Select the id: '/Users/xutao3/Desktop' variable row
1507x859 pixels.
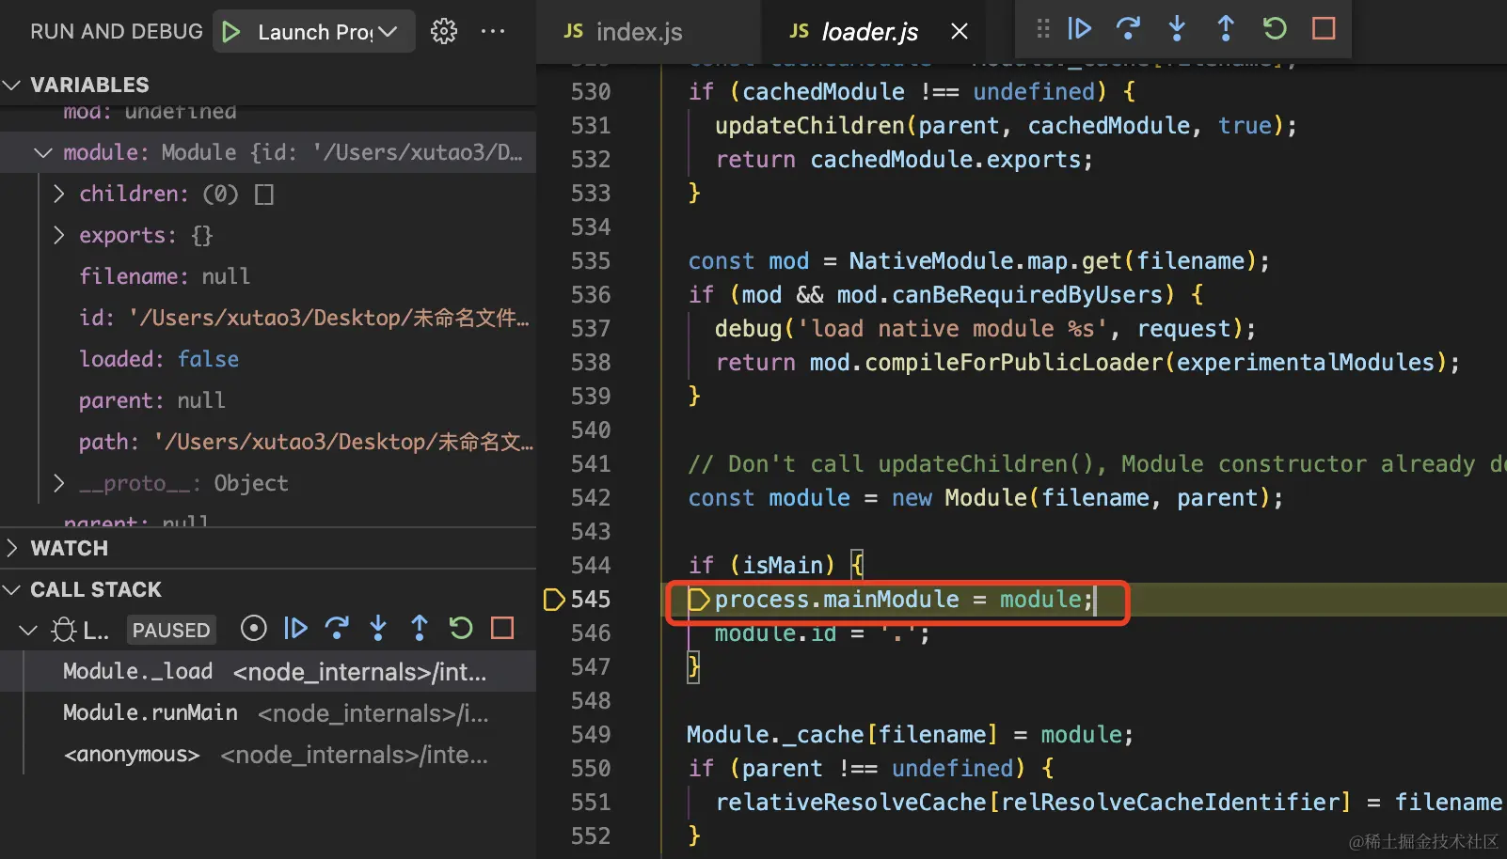pyautogui.click(x=268, y=318)
